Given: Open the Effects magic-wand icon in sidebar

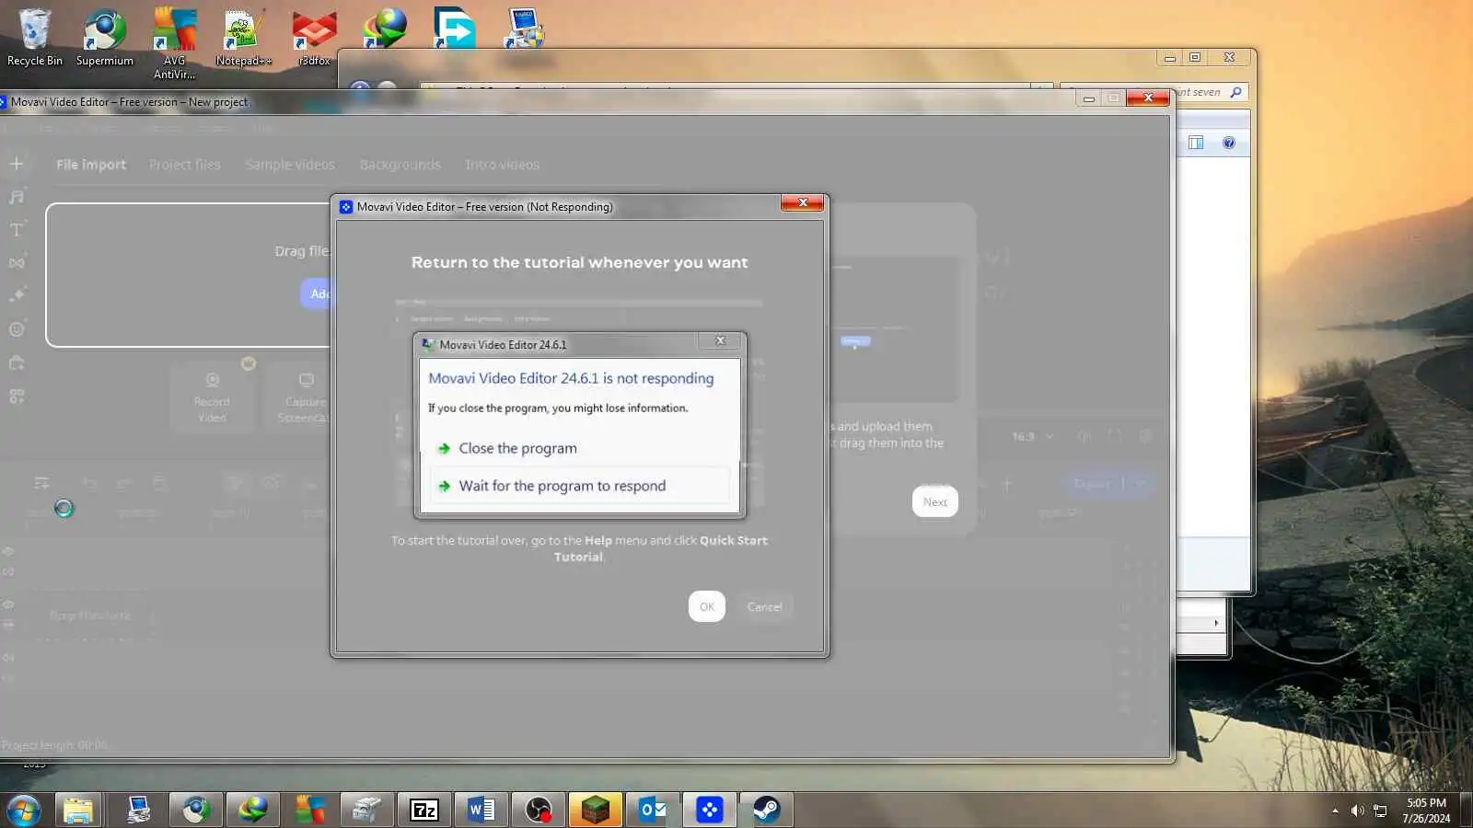Looking at the screenshot, I should coord(17,295).
